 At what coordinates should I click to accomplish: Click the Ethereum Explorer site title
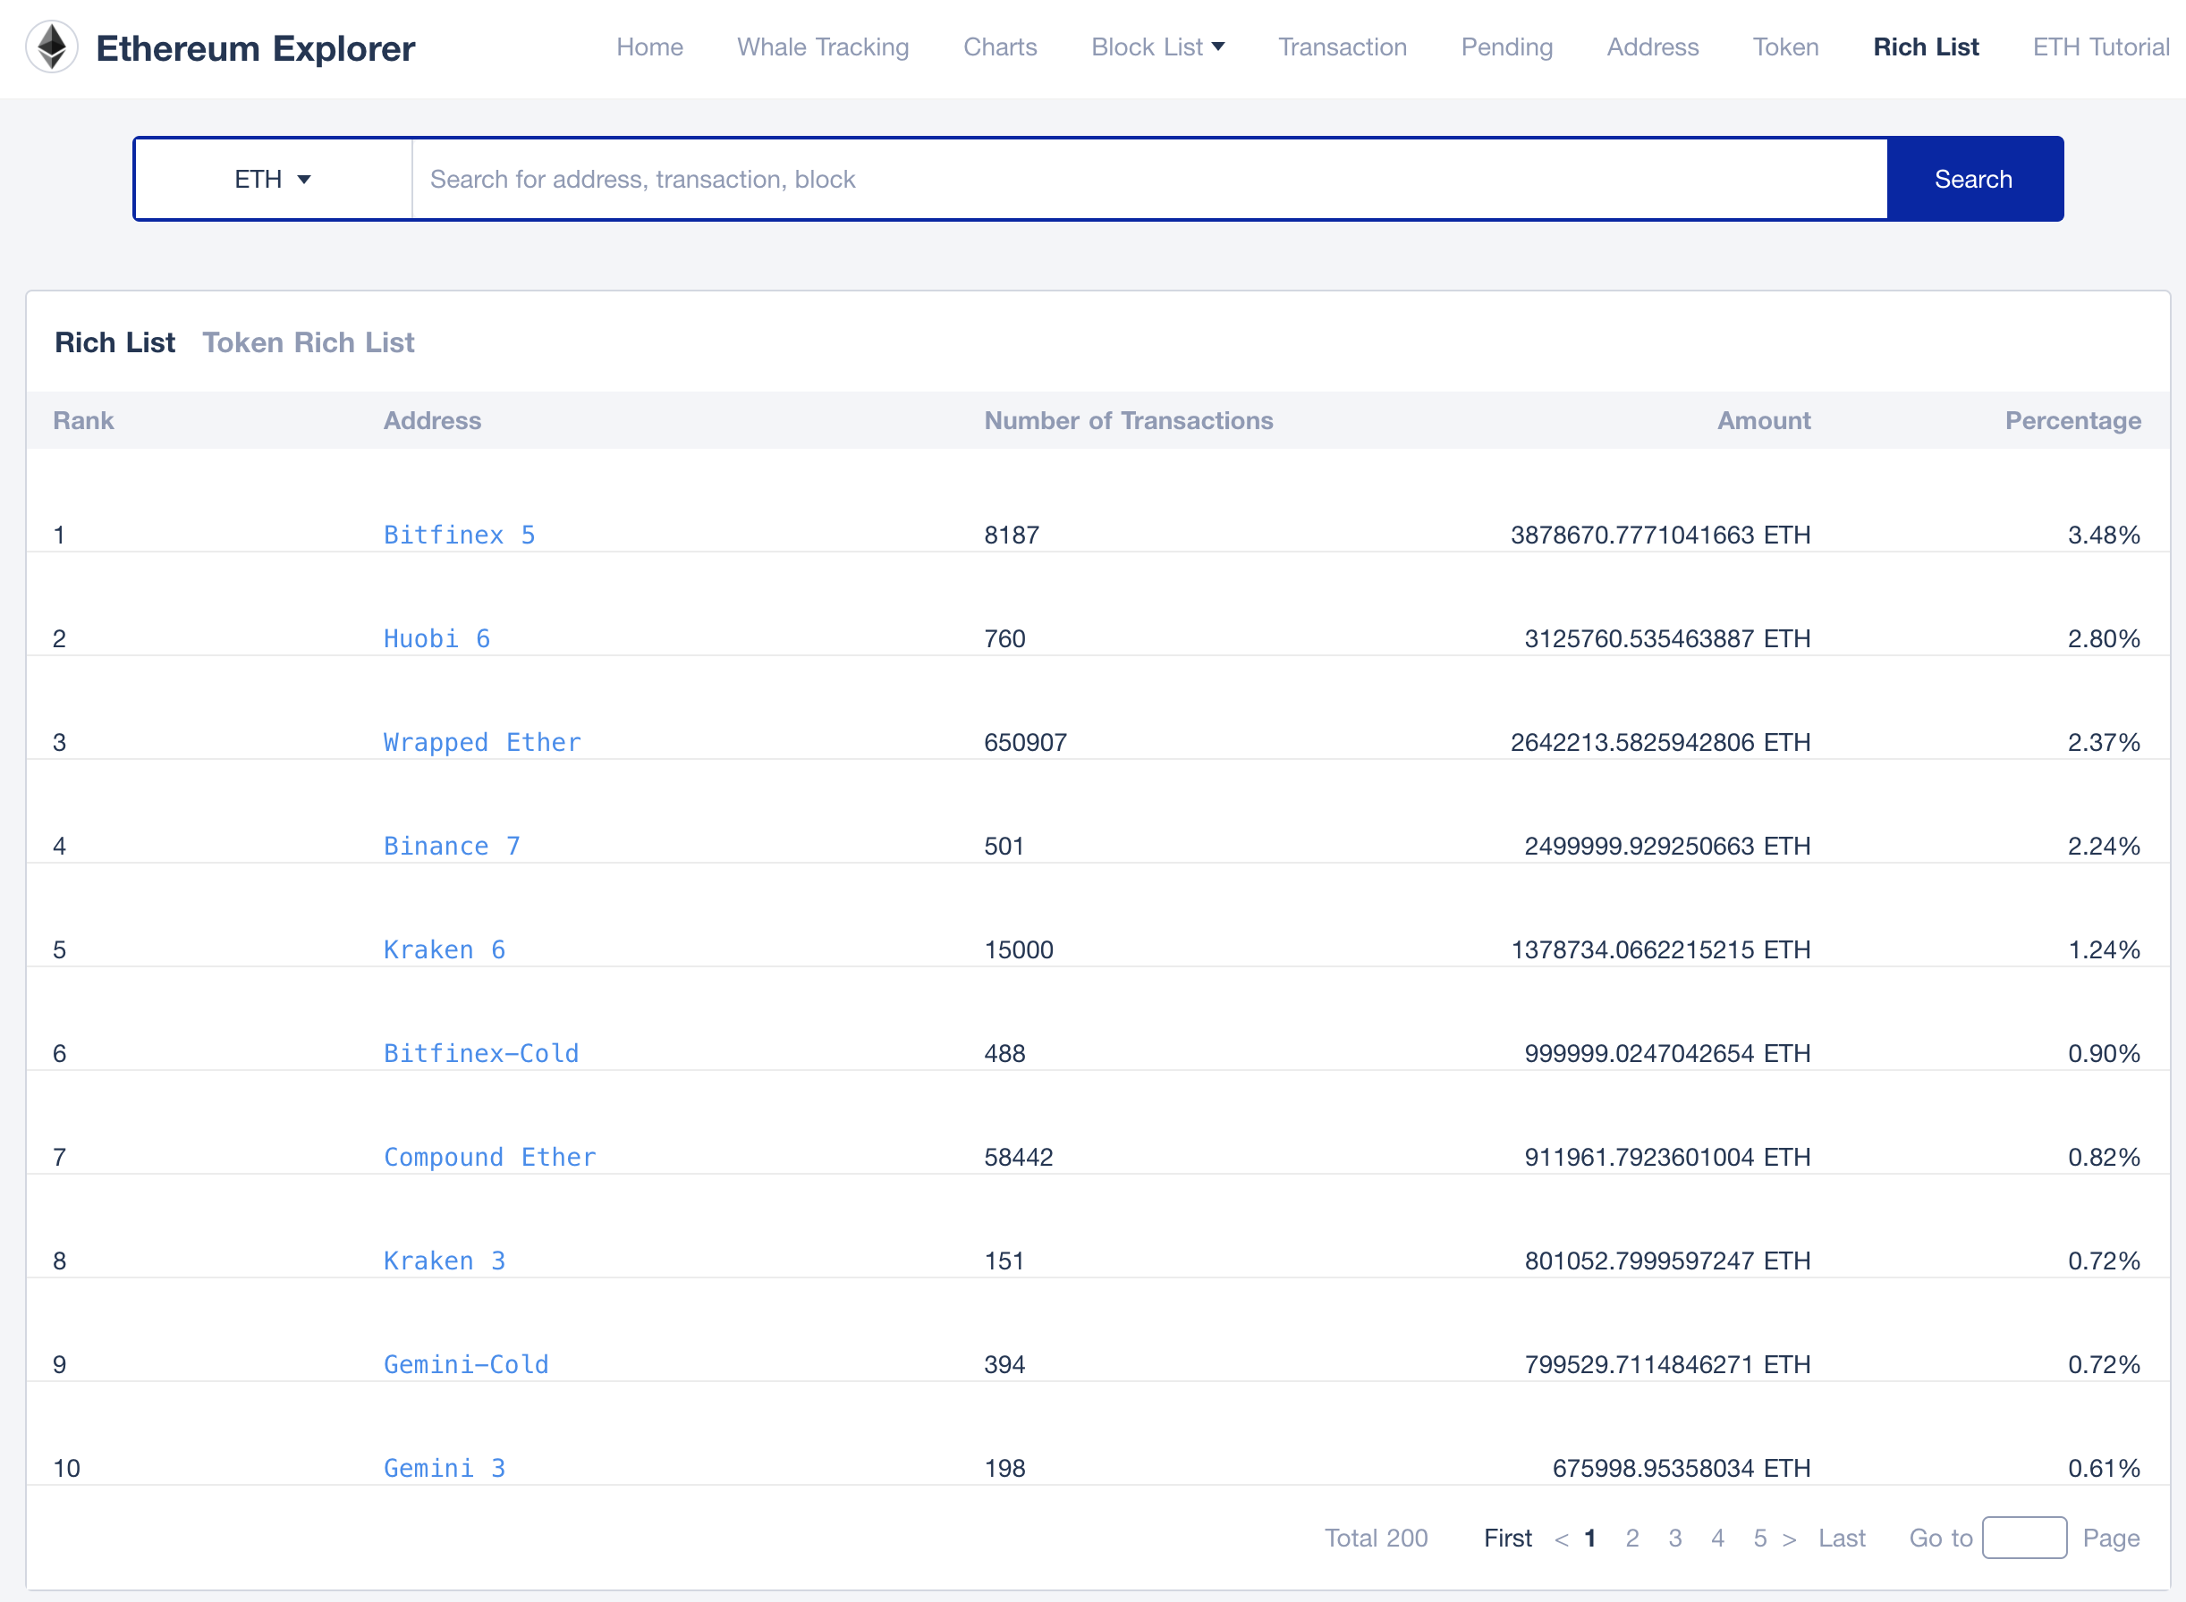pyautogui.click(x=255, y=47)
